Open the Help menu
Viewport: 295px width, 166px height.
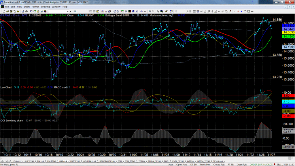click(x=65, y=7)
